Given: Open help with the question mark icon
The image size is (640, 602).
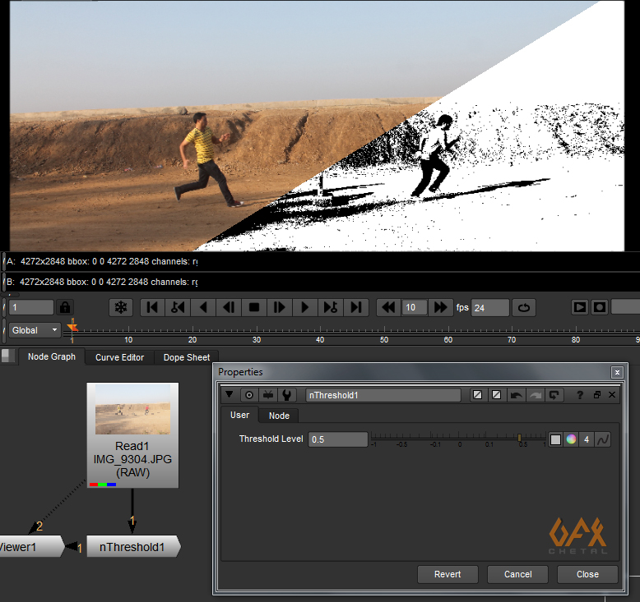Looking at the screenshot, I should [x=580, y=395].
